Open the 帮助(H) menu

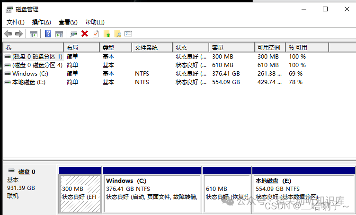coord(95,22)
